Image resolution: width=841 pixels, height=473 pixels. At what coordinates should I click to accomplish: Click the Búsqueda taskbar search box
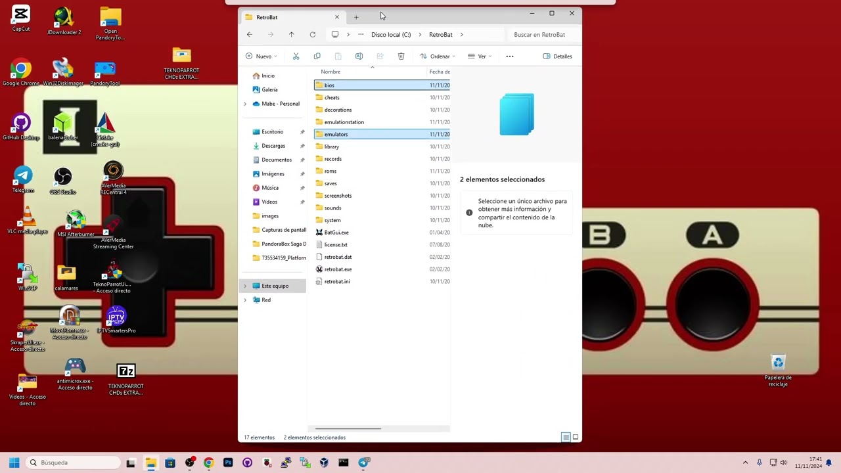(x=72, y=462)
